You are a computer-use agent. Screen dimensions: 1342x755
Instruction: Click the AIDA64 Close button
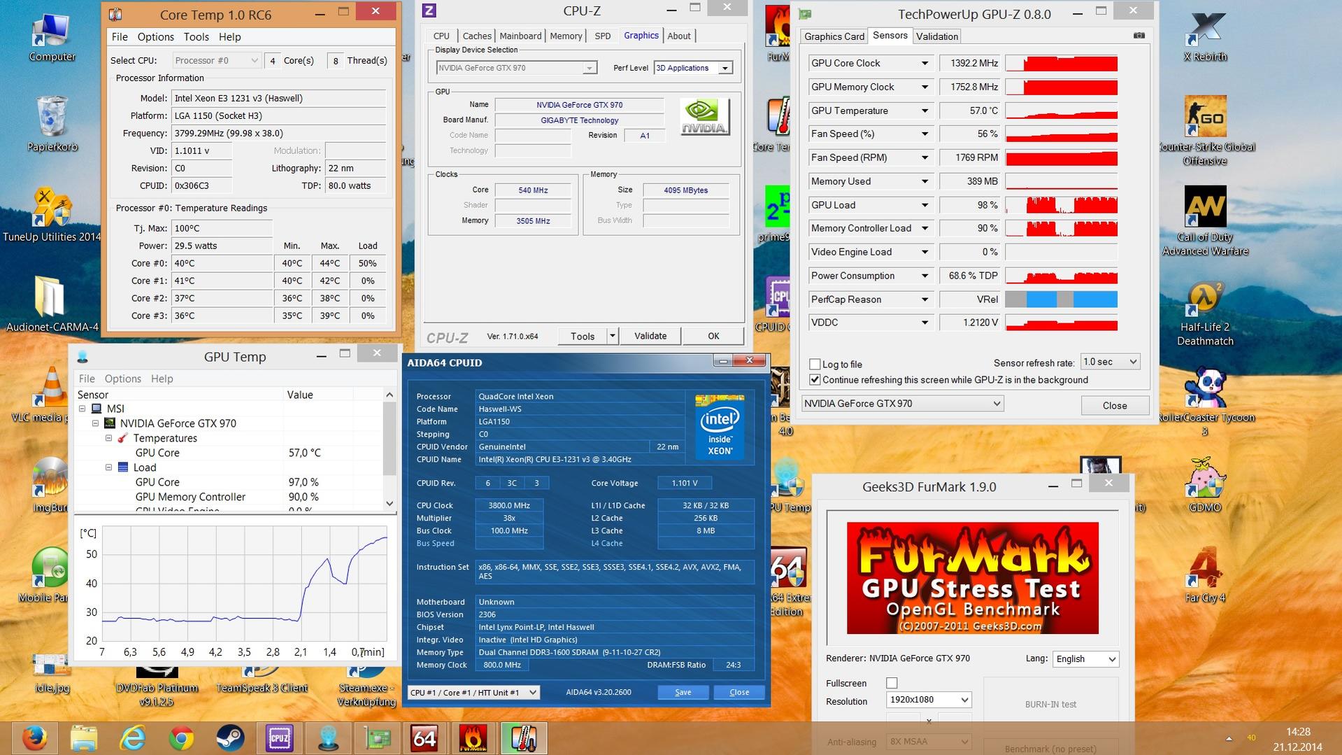(x=738, y=692)
